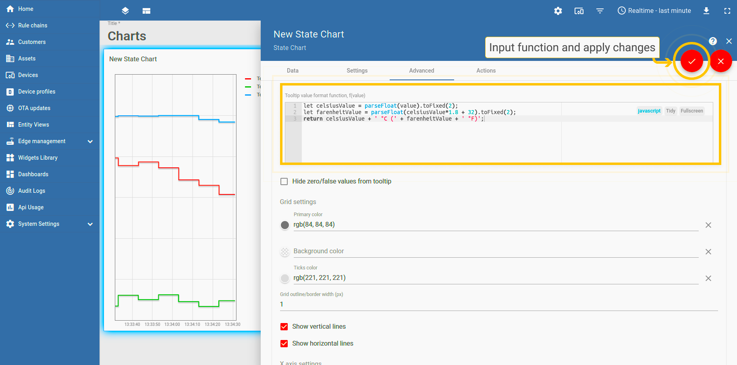
Task: Switch to the Actions tab
Action: pos(486,71)
